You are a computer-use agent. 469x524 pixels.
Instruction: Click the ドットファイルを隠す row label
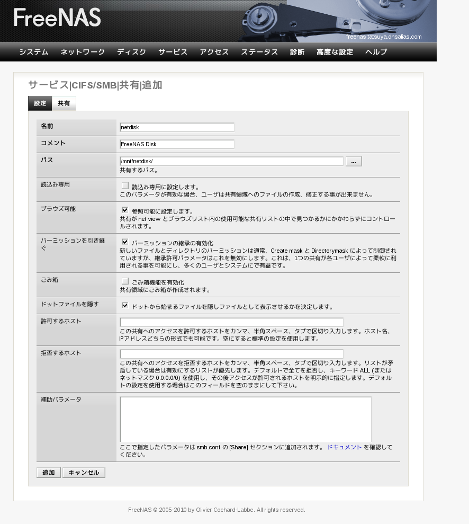70,304
